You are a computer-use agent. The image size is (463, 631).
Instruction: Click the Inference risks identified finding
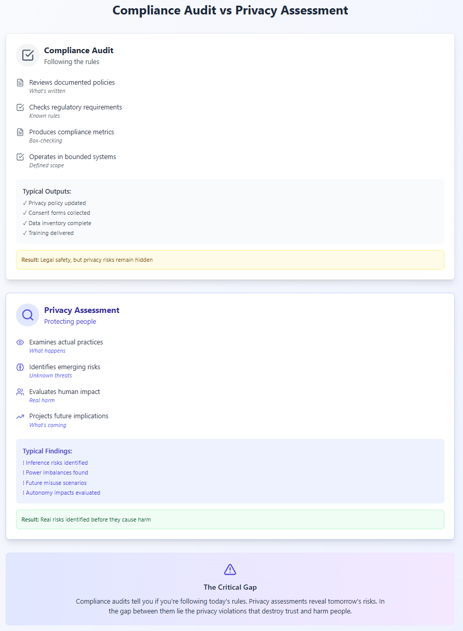pyautogui.click(x=55, y=463)
